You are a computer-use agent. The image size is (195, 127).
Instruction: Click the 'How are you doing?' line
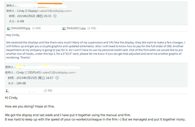(x=30, y=106)
